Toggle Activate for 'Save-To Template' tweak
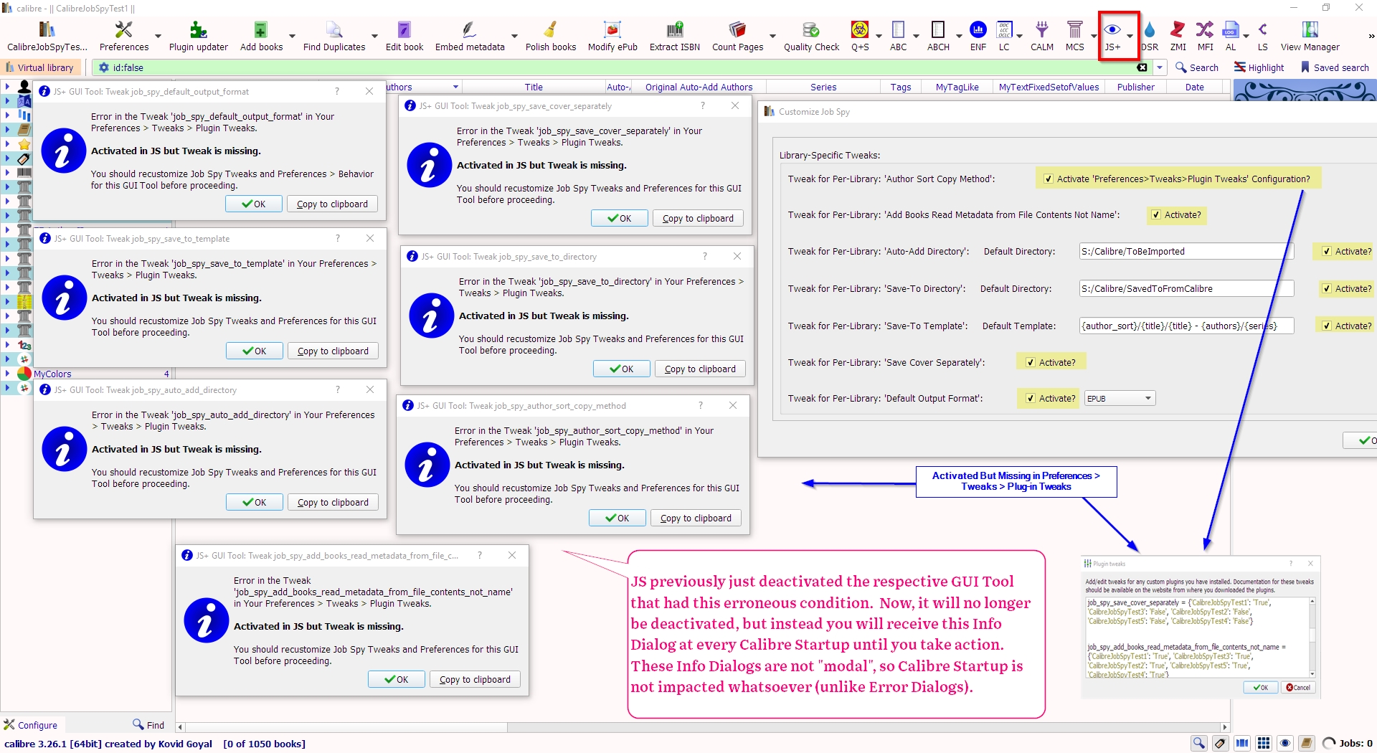Screen dimensions: 1377x753 (x=1327, y=326)
